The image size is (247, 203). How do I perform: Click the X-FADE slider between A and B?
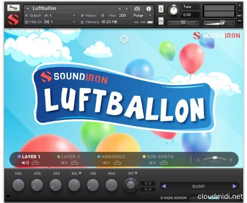(214, 159)
